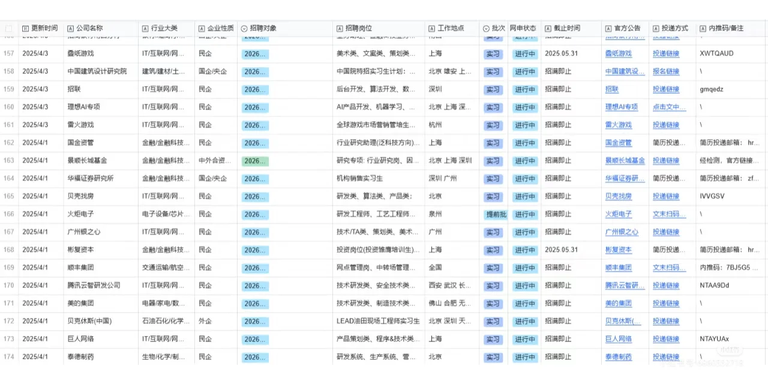Click the date-type icon beside 更新时间 header
Screen dimensions: 768x384
point(25,28)
